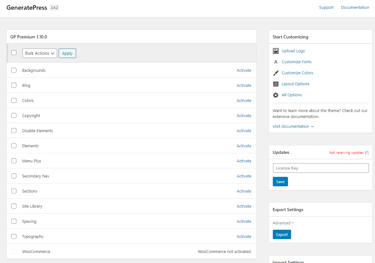Screen dimensions: 375x263
Task: Focus the License Key input field
Action: 321,168
